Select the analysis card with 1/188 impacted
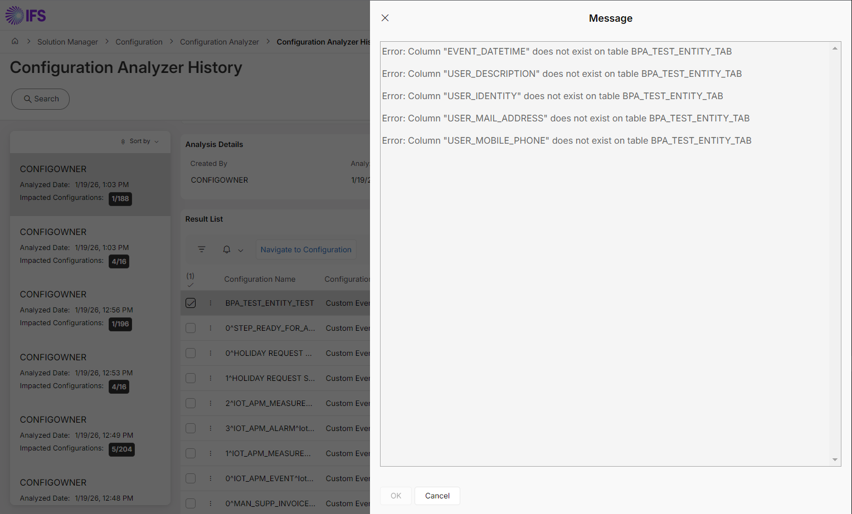The width and height of the screenshot is (852, 514). 90,185
